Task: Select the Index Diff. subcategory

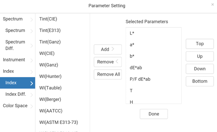Action: [18, 94]
